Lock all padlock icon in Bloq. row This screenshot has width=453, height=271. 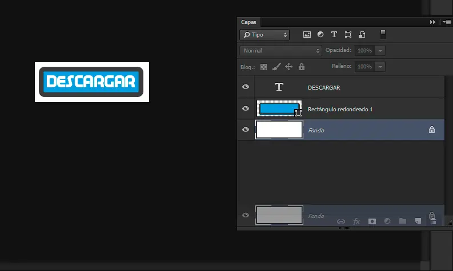[301, 67]
